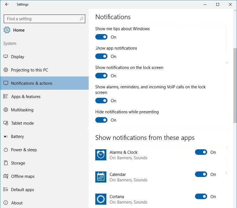Open Power & sleep settings icon
This screenshot has width=237, height=208.
coord(6,150)
